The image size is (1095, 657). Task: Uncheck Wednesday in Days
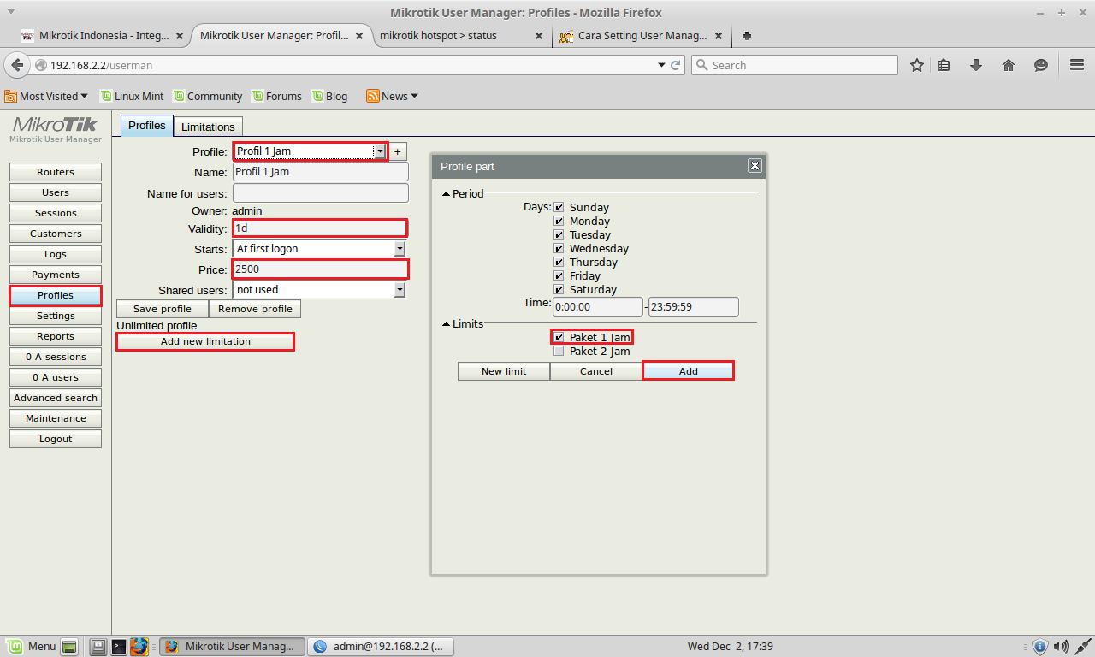pyautogui.click(x=559, y=248)
